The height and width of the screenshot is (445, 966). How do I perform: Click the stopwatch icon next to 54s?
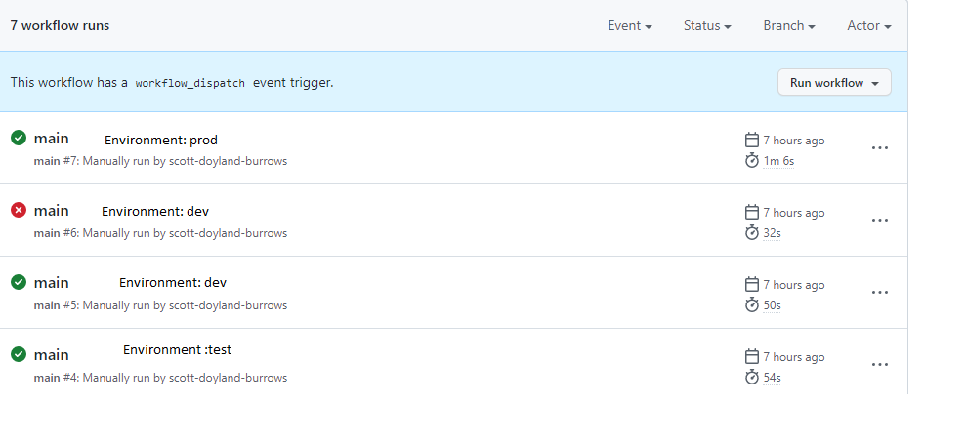pos(752,377)
